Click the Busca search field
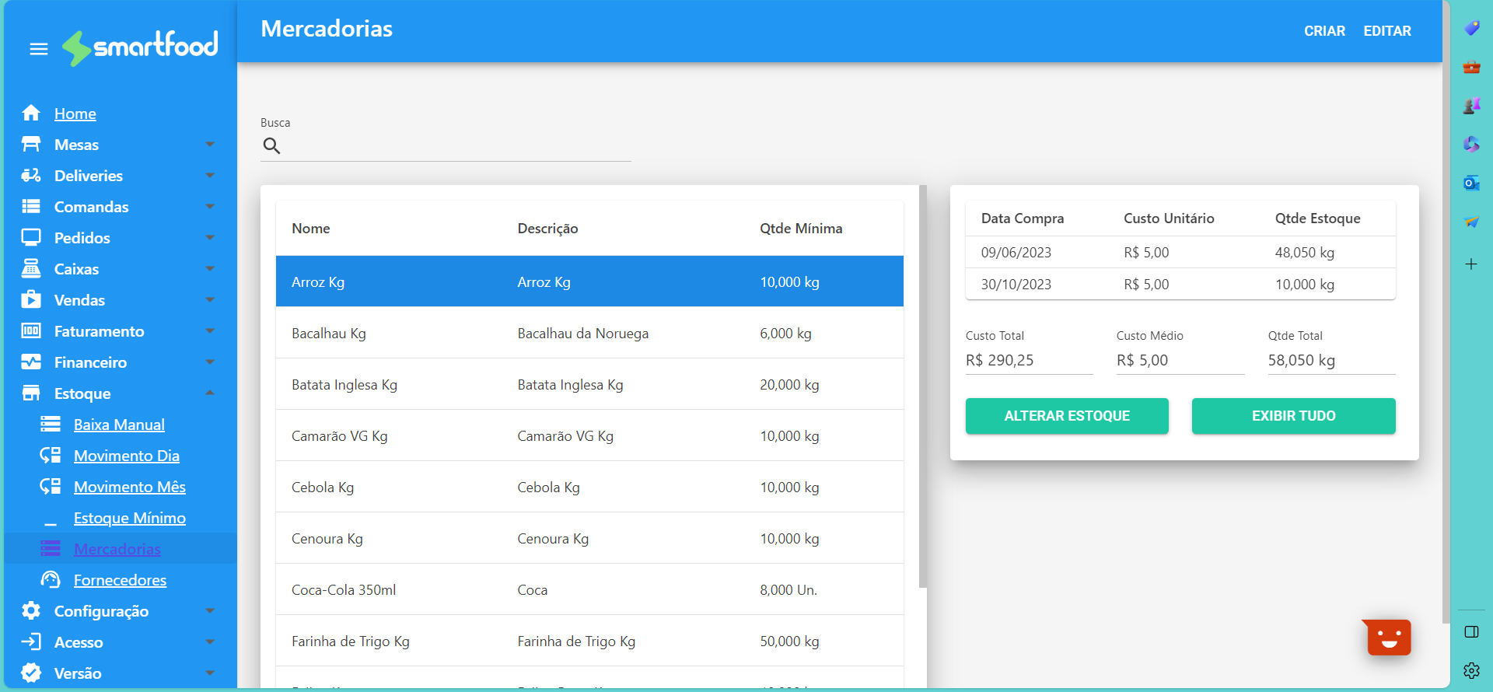The width and height of the screenshot is (1493, 692). (x=455, y=146)
